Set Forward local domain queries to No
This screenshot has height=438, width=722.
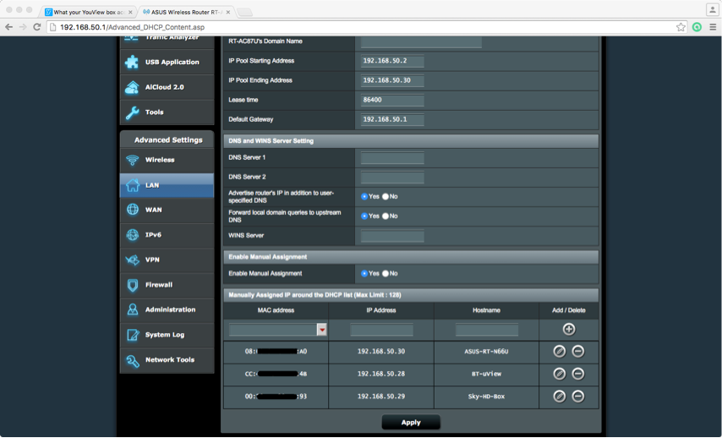coord(385,216)
